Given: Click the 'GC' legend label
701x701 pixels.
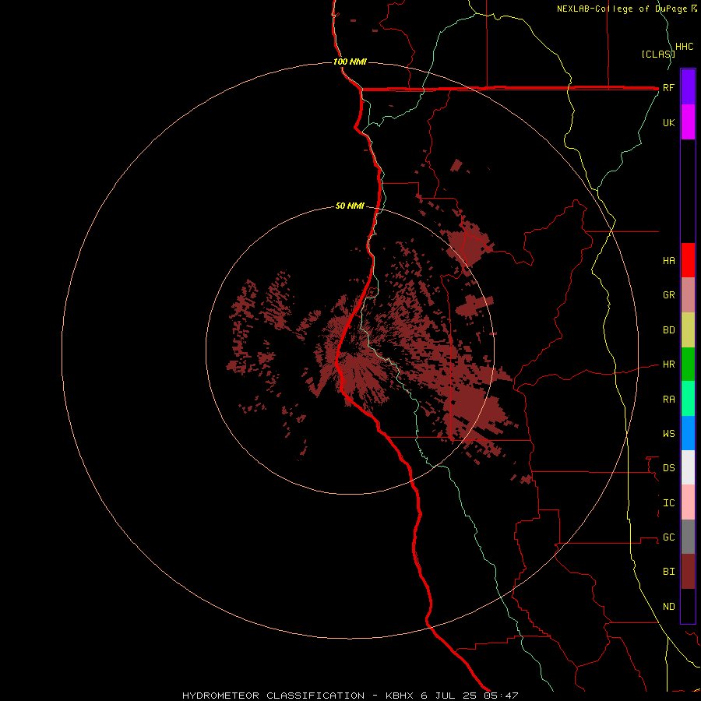Looking at the screenshot, I should pos(669,537).
